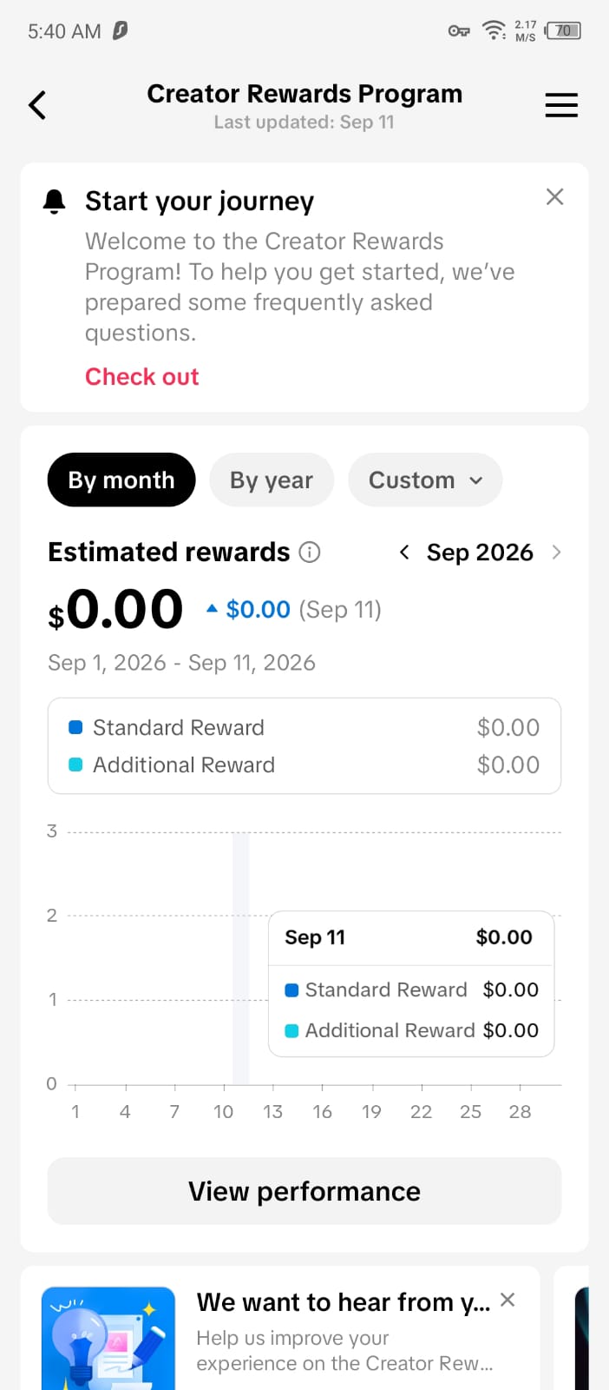Tap the notification bell icon
Image resolution: width=609 pixels, height=1390 pixels.
point(54,202)
